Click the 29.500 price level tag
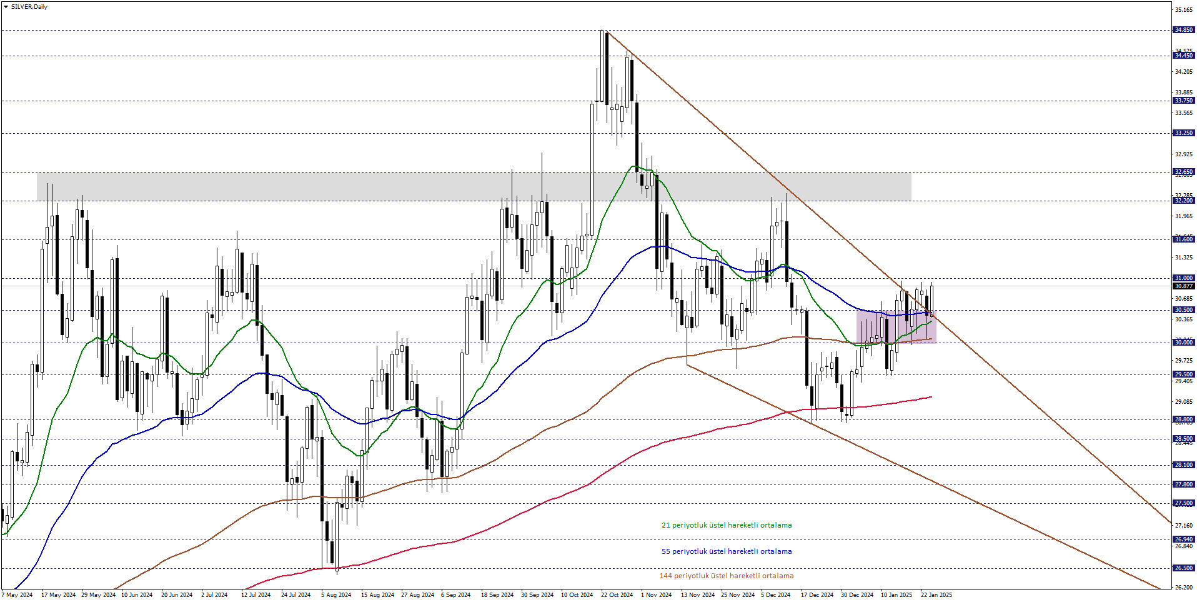The width and height of the screenshot is (1197, 602). tap(1184, 374)
